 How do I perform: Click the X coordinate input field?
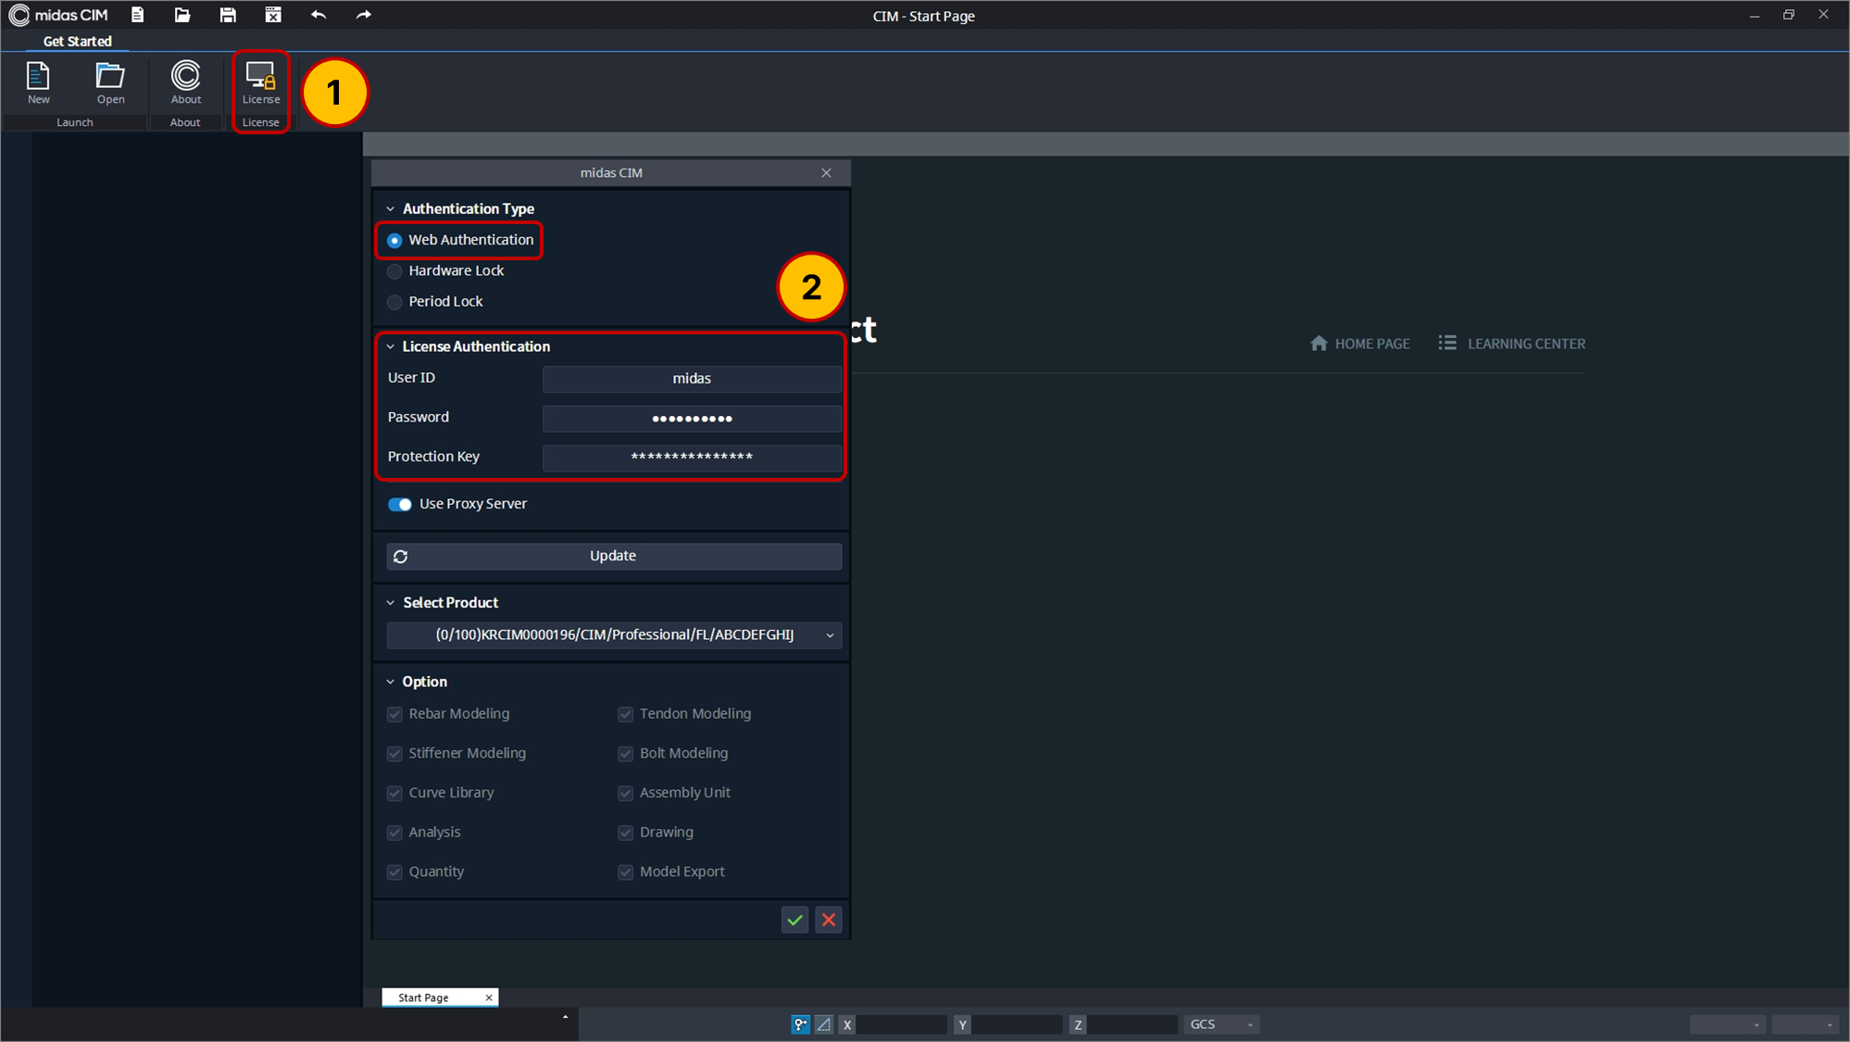(902, 1024)
